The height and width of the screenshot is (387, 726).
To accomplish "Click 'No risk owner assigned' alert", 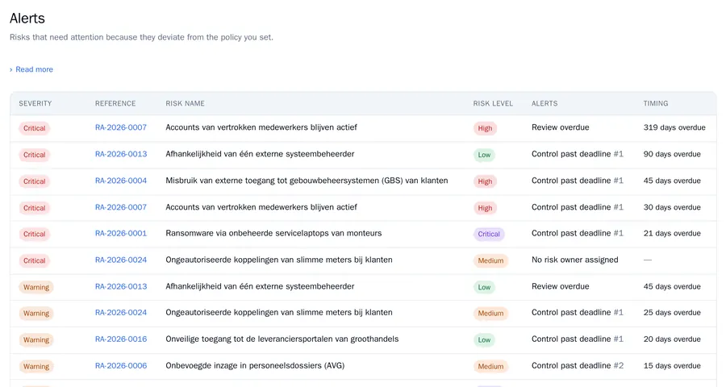I will (574, 260).
